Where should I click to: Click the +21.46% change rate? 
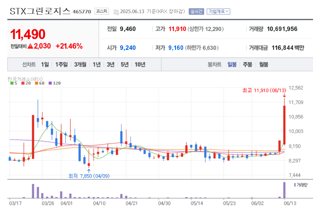click(69, 46)
